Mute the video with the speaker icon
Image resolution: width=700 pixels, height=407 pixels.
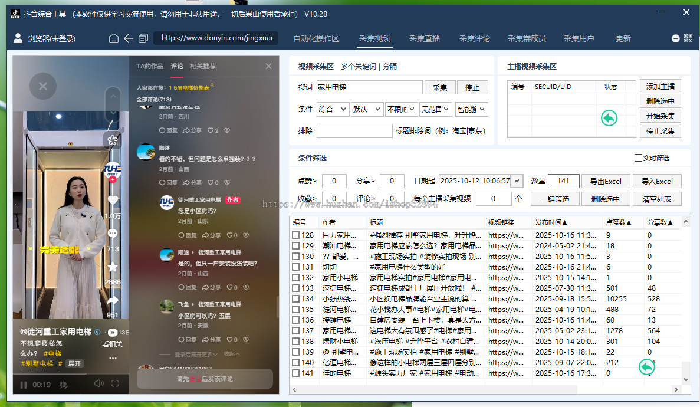coord(98,383)
